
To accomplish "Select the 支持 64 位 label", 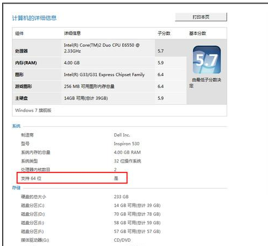I will 31,179.
